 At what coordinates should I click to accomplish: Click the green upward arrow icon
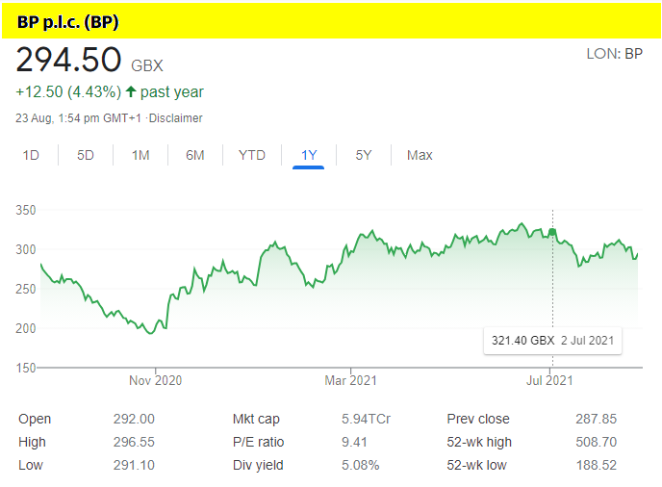[131, 91]
